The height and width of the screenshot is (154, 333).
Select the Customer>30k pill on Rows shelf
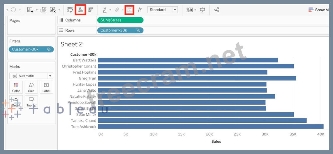120,30
